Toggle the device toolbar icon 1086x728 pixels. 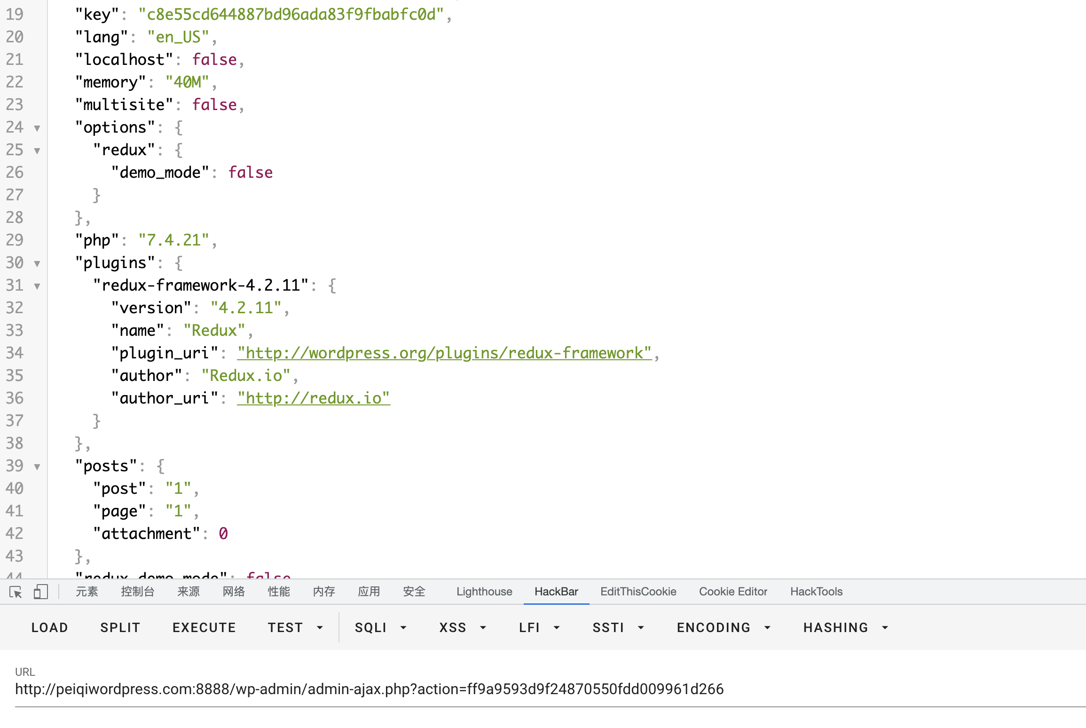tap(41, 592)
